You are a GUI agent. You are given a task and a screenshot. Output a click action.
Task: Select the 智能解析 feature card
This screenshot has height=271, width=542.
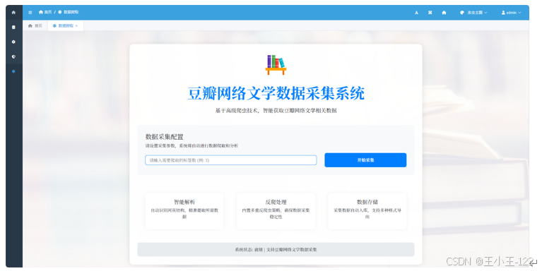(184, 211)
